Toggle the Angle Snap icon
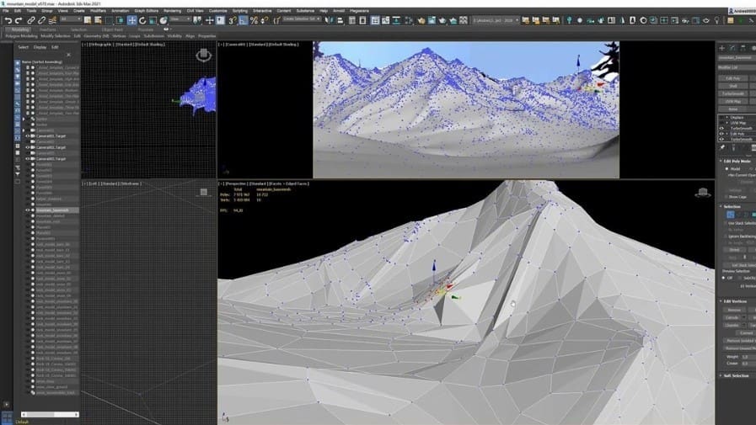The width and height of the screenshot is (756, 425). point(243,20)
